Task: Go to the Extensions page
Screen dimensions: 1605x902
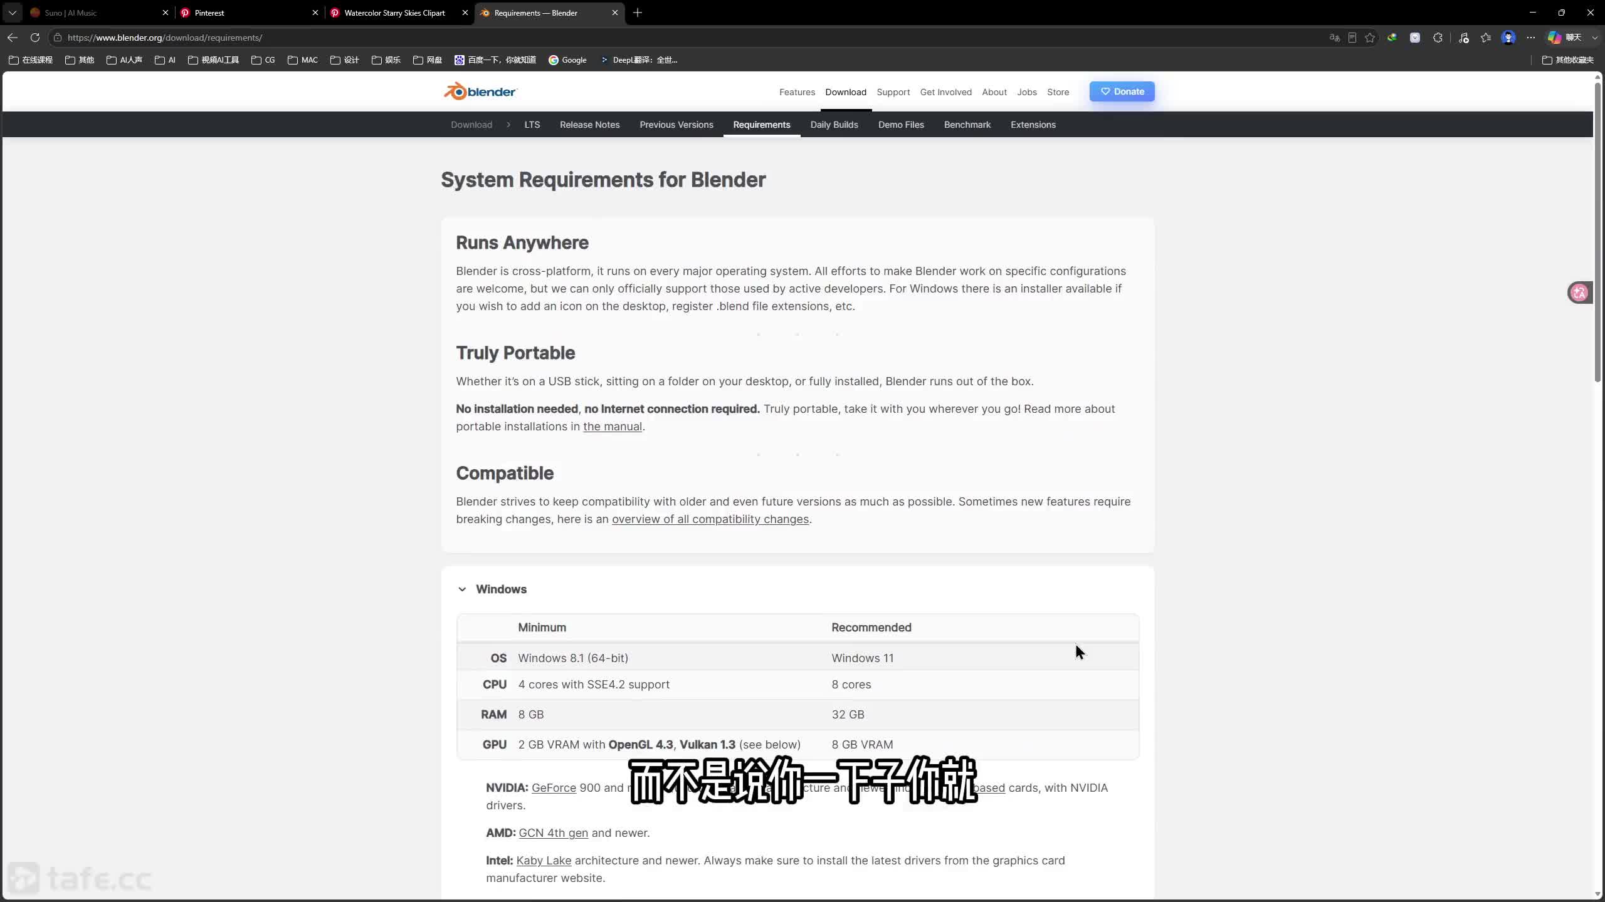Action: point(1033,125)
